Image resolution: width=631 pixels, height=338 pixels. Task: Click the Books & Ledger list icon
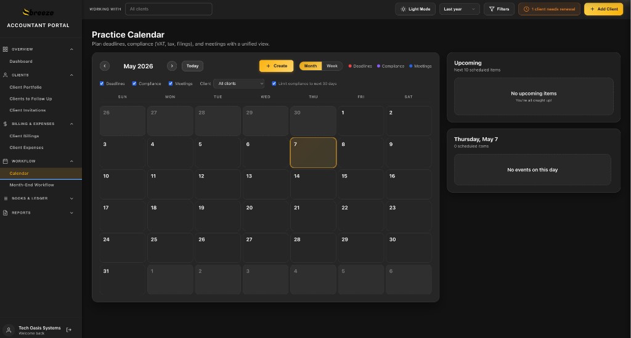pos(5,198)
